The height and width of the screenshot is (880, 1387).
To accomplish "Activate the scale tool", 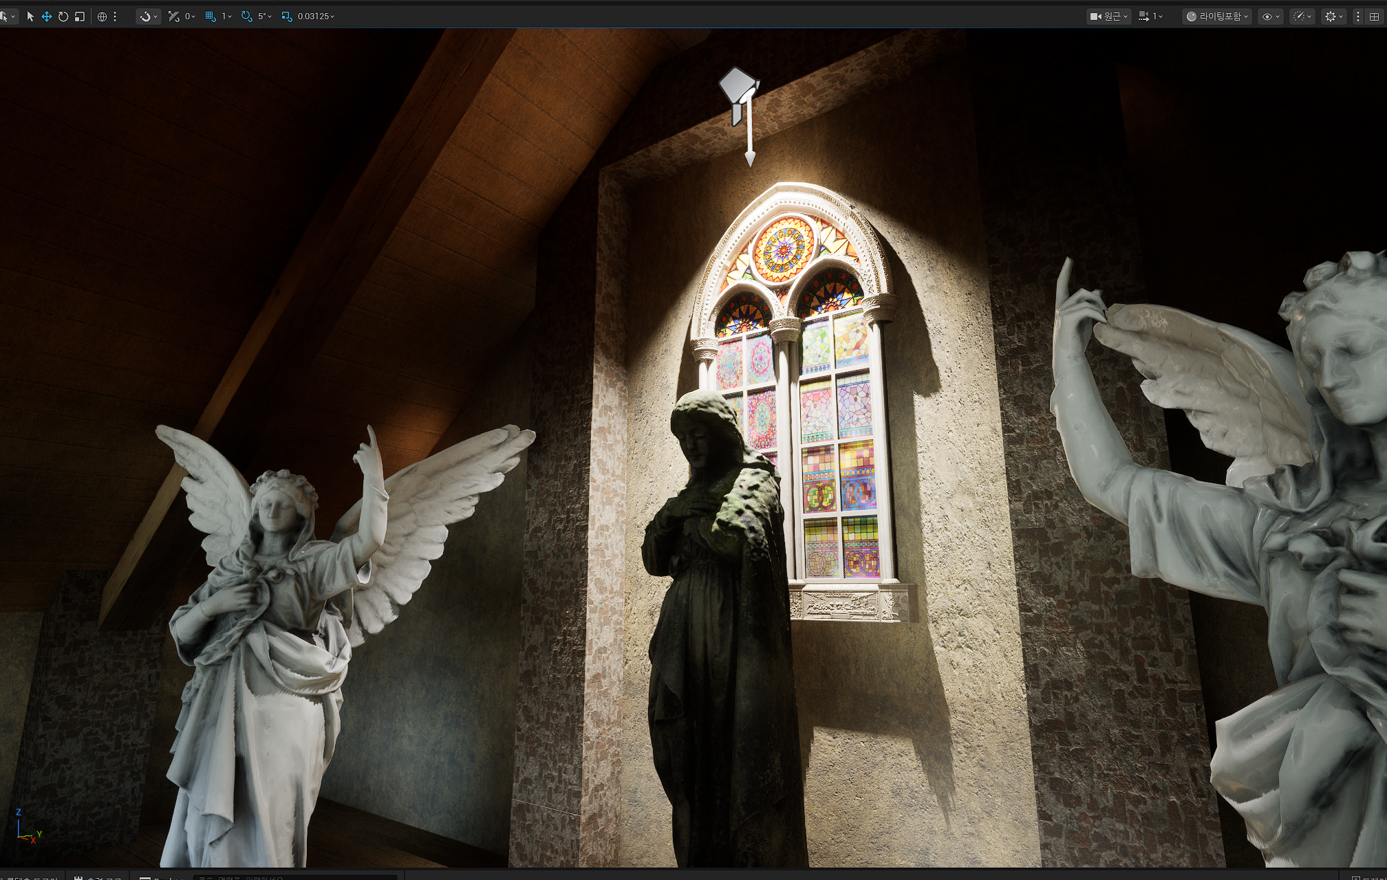I will 80,16.
